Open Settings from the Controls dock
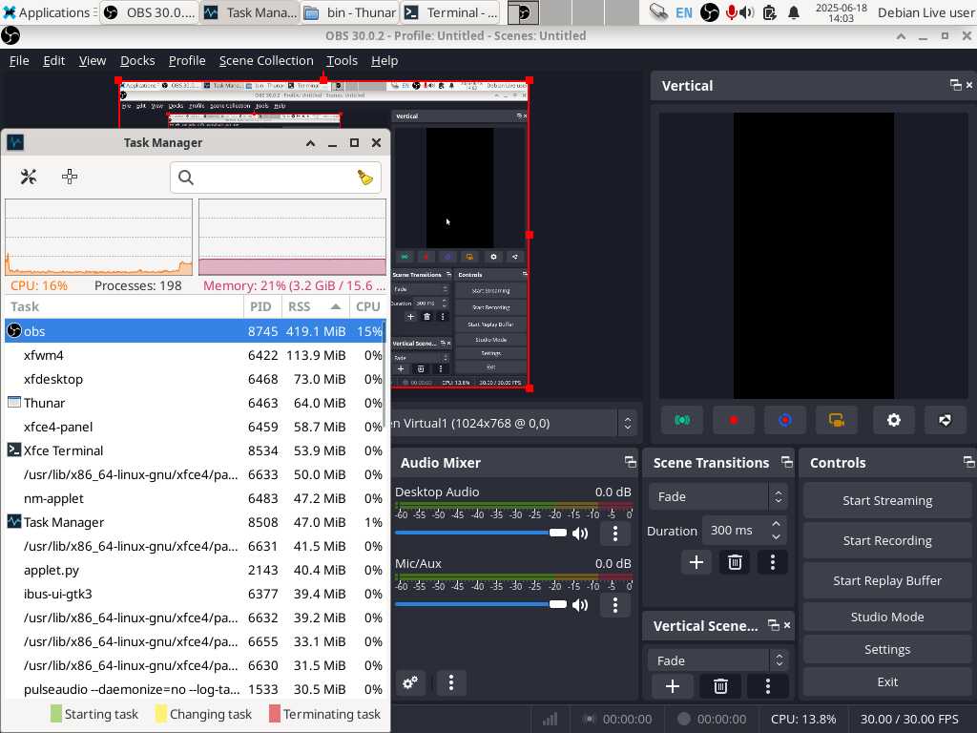 pos(887,649)
